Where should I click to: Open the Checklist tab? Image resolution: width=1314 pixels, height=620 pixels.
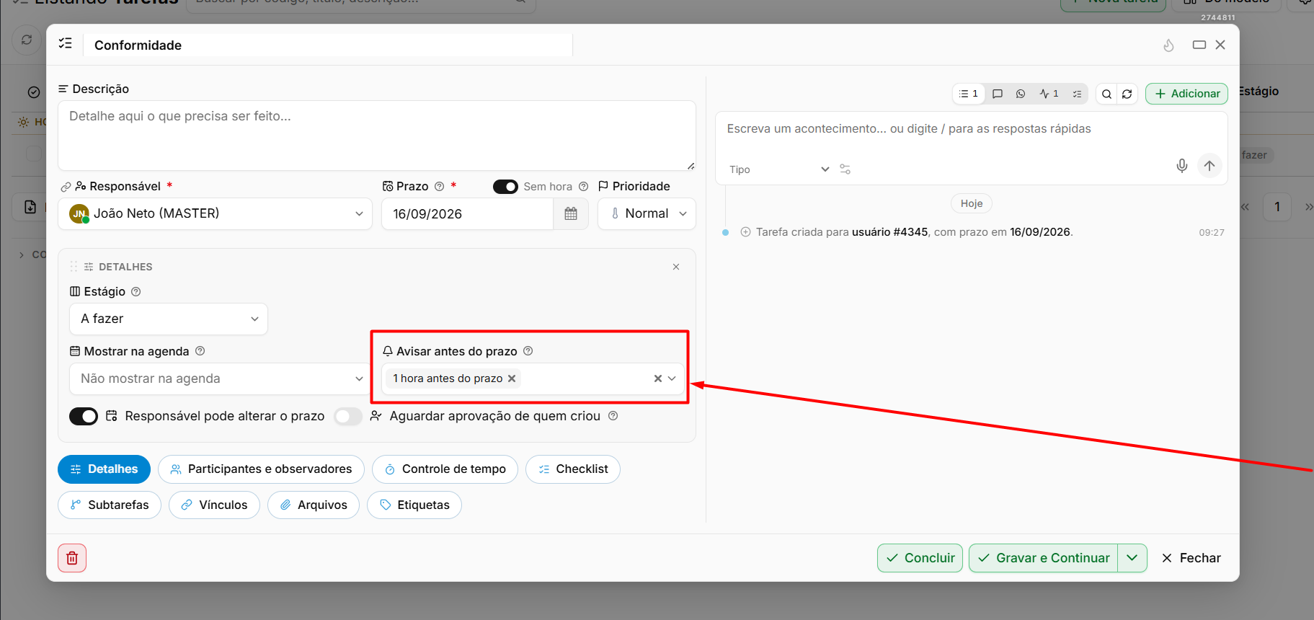point(573,469)
